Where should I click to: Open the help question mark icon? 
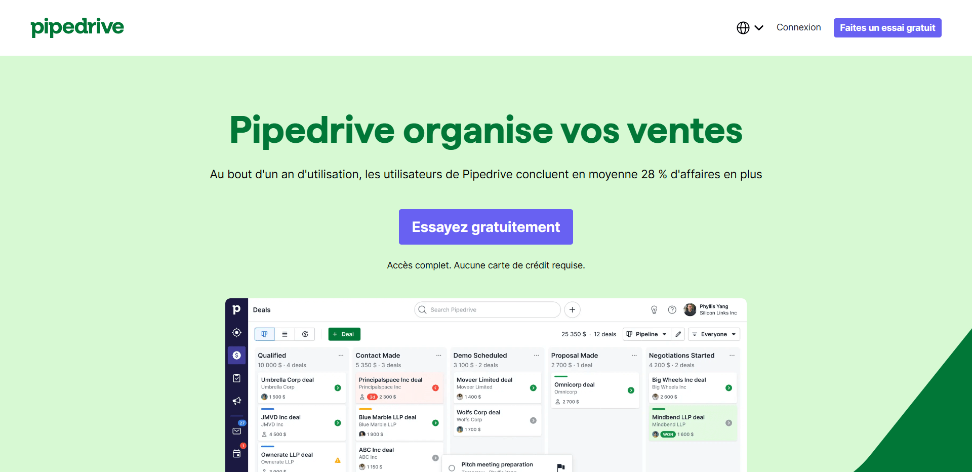pos(672,310)
